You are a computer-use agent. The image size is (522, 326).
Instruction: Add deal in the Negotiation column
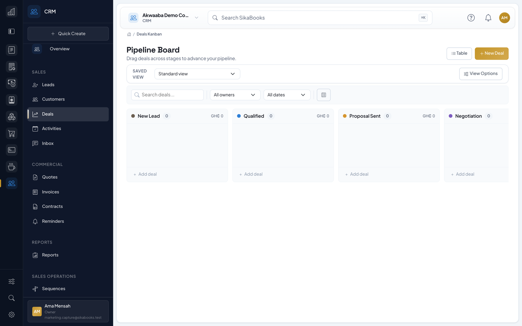click(463, 174)
